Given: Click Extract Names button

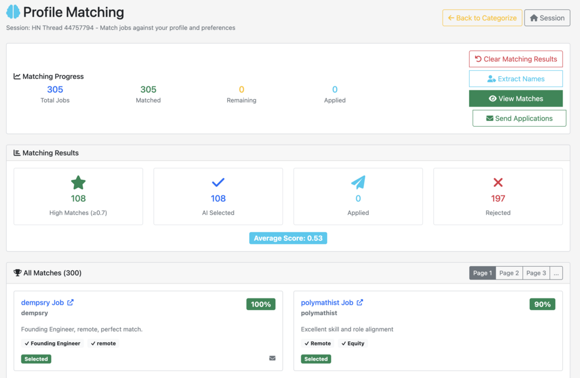Looking at the screenshot, I should point(515,79).
